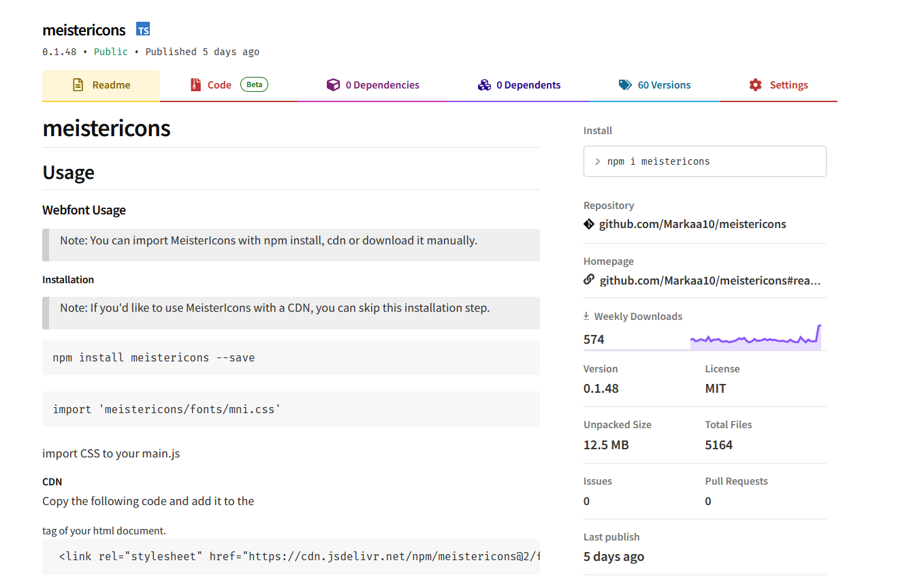Visit the homepage readme link
This screenshot has width=909, height=582.
tap(709, 280)
